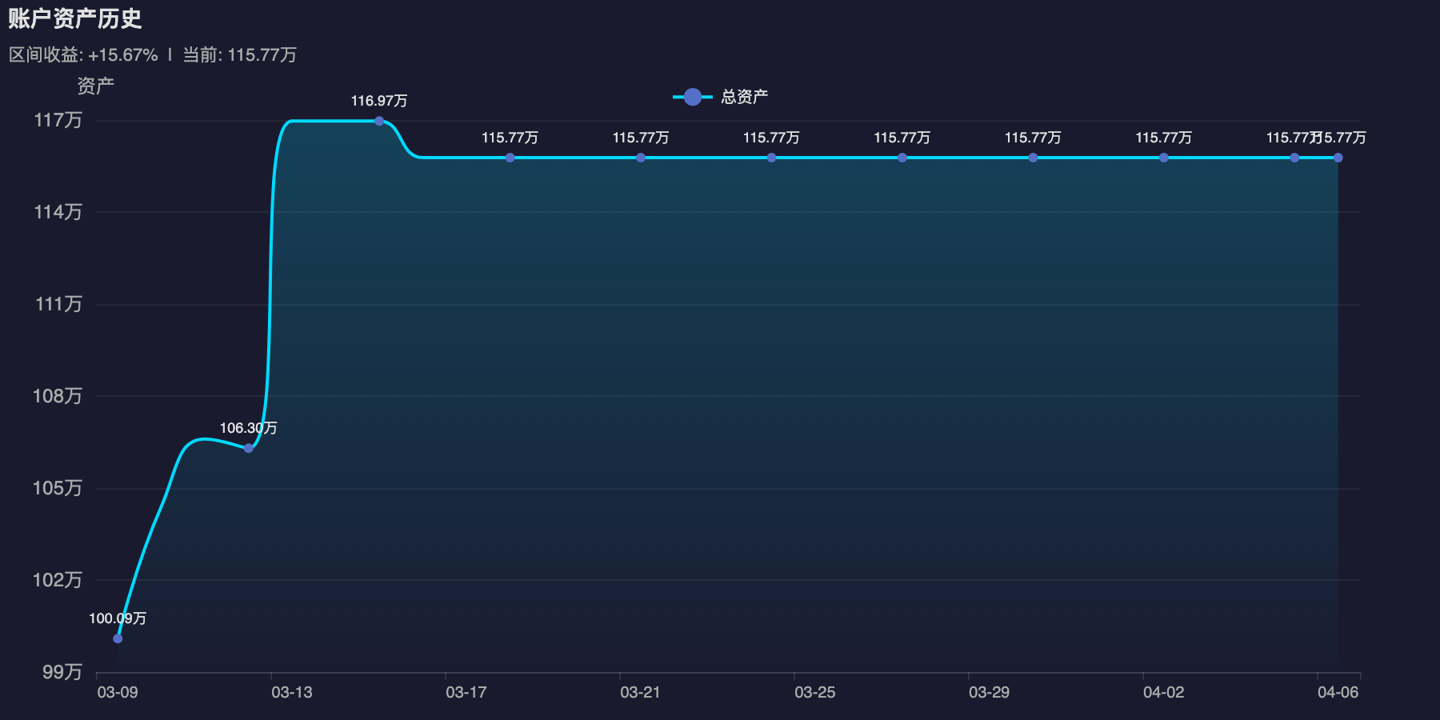Click the last data point at 04-06
1440x720 pixels.
pyautogui.click(x=1338, y=158)
